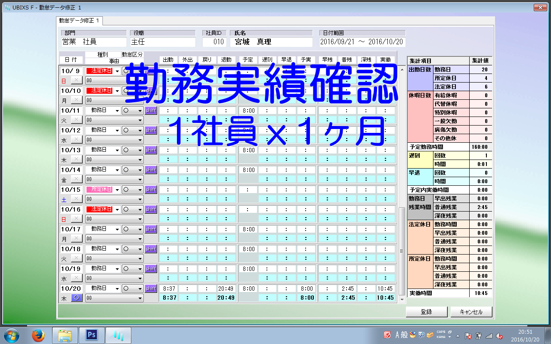This screenshot has height=344, width=551.
Task: Click the shift button in the 10/20 row
Action: click(x=151, y=289)
